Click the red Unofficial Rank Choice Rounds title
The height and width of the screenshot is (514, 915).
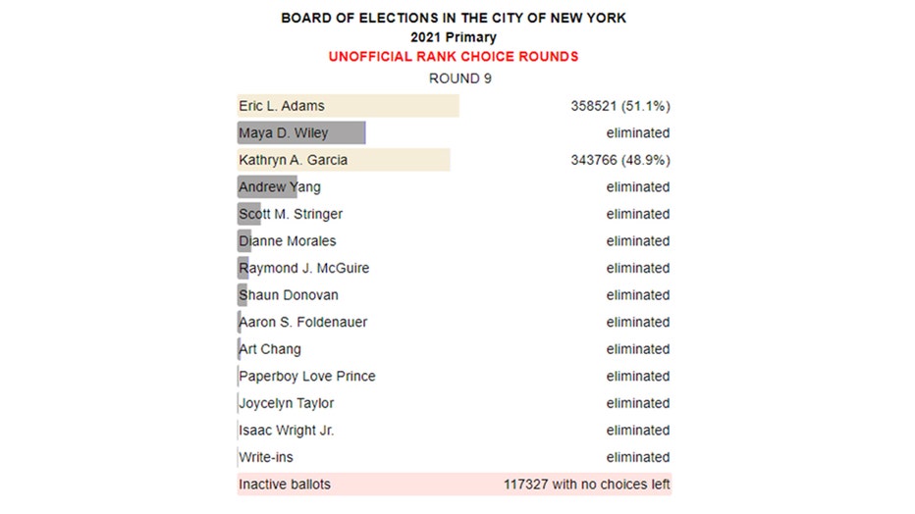point(453,57)
